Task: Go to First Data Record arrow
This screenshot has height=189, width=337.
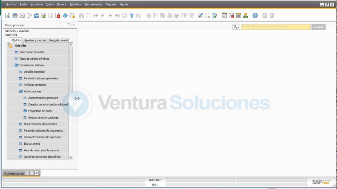Action: pos(96,16)
